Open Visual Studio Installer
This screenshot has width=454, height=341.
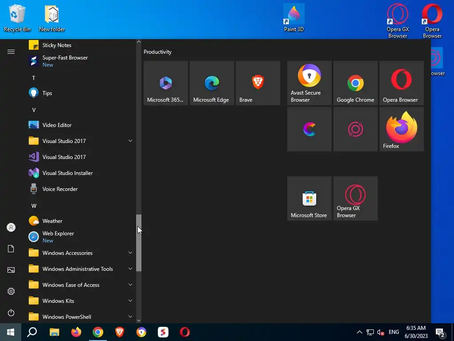pyautogui.click(x=81, y=173)
